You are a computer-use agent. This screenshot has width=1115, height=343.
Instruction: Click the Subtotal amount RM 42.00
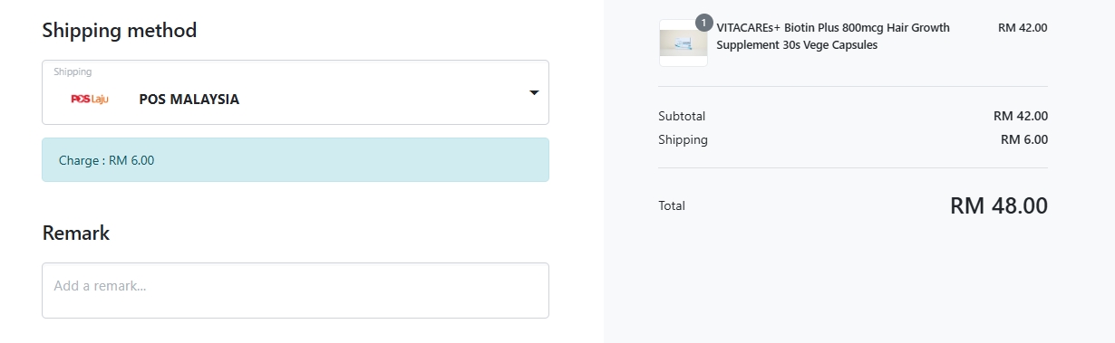[1021, 116]
